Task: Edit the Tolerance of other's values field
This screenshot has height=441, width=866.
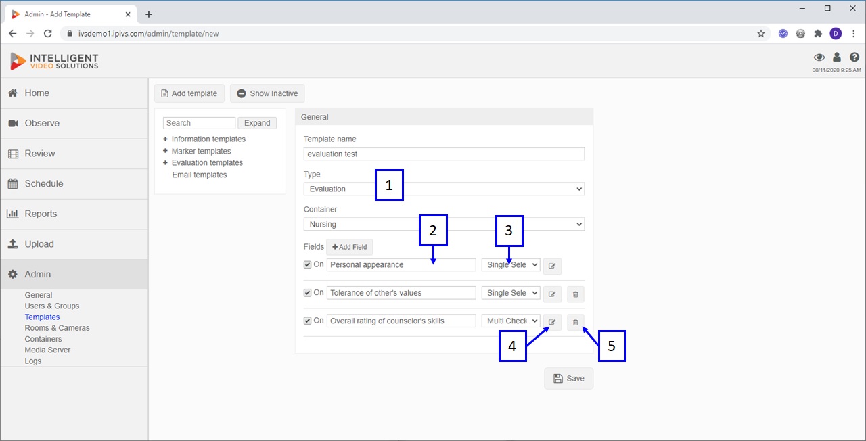Action: [552, 294]
